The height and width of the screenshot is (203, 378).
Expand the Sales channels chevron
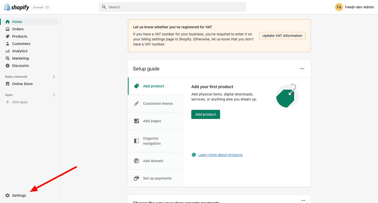click(54, 77)
